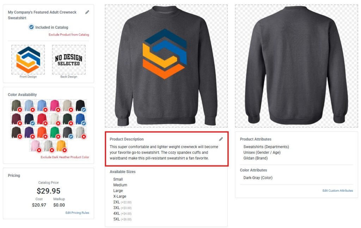This screenshot has width=361, height=228.
Task: Click Exclude Dark Heather Product Color
Action: (x=65, y=157)
